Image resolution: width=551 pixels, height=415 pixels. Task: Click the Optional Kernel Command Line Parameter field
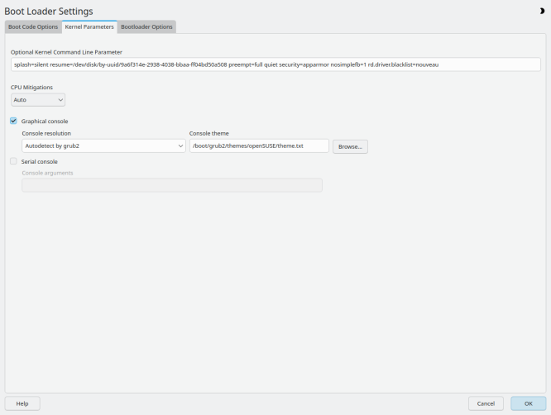pos(275,64)
